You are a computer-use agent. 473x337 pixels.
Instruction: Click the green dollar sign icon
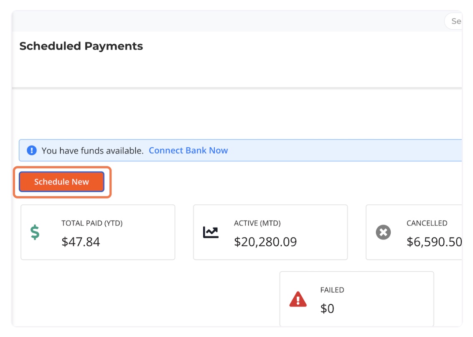(35, 232)
